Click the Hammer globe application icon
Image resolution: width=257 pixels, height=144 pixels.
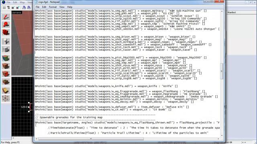point(3,2)
